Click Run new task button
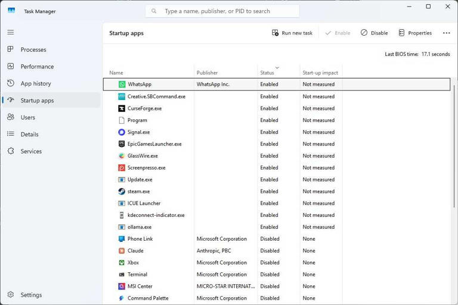This screenshot has height=305, width=458. 292,33
